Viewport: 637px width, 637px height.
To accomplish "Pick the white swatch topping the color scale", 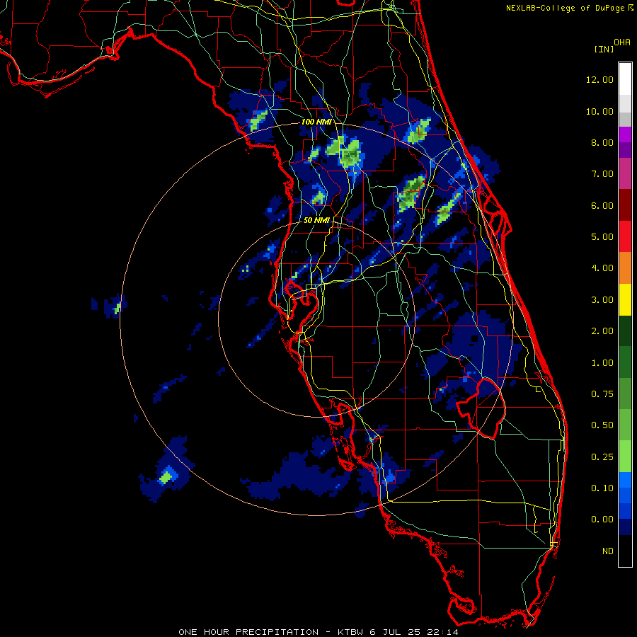I will (x=625, y=79).
